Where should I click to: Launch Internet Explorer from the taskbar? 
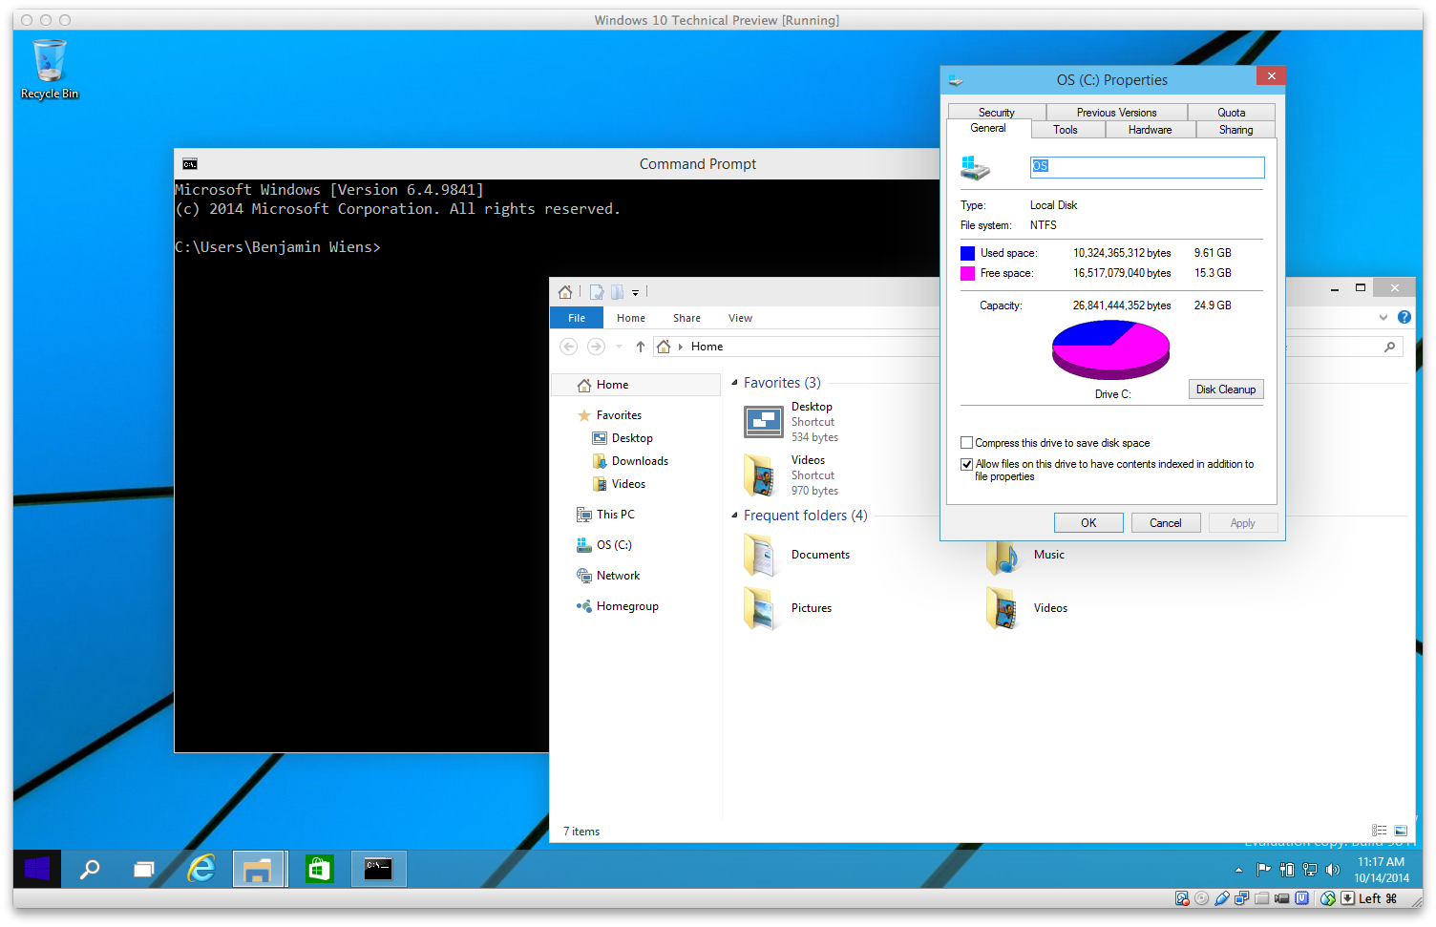click(201, 869)
